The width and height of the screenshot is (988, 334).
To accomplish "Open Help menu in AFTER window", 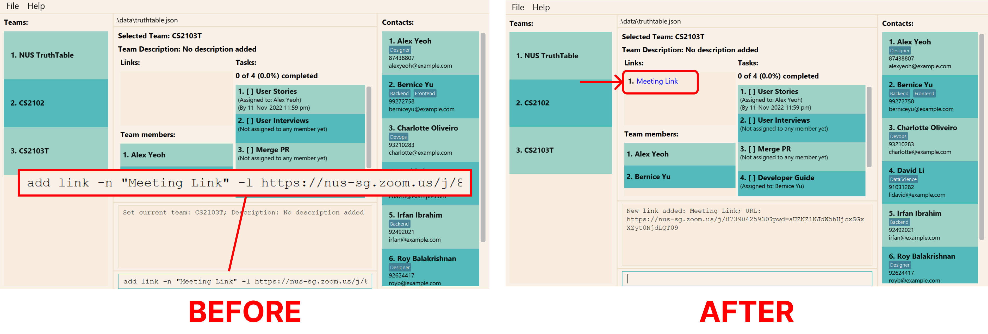I will click(541, 7).
